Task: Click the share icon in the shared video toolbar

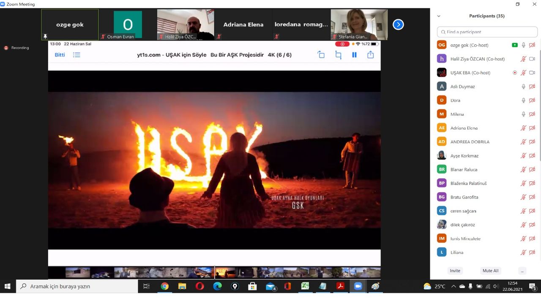Action: [x=371, y=54]
